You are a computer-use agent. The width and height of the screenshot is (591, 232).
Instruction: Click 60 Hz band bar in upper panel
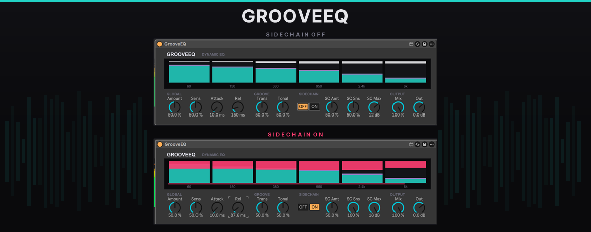pos(189,72)
